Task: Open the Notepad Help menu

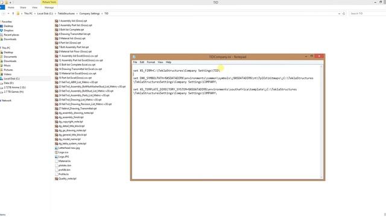Action: coord(168,62)
